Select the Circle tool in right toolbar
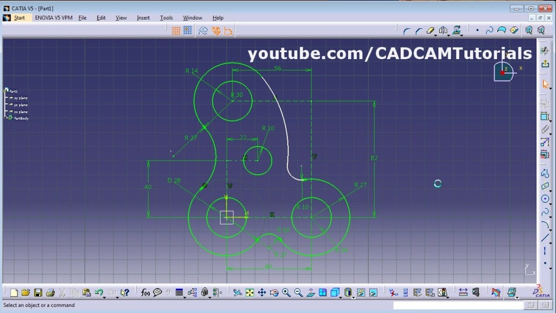 coord(545,199)
